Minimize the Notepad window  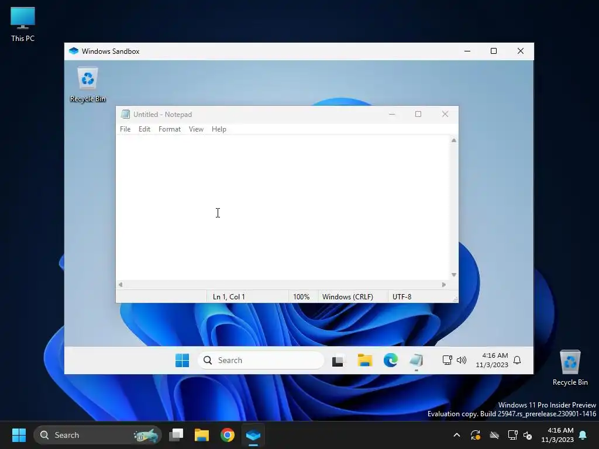392,114
